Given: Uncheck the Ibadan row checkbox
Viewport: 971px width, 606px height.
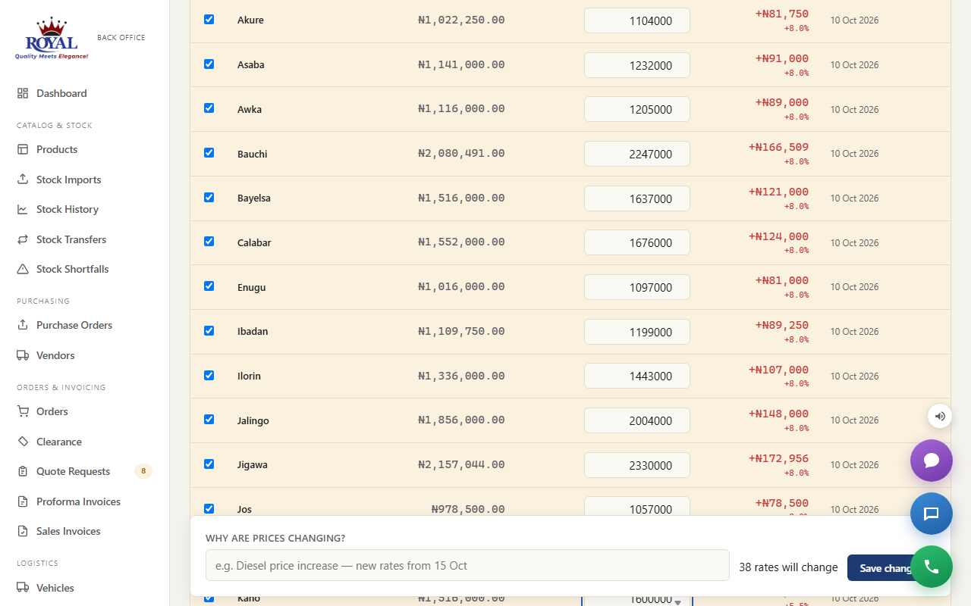Looking at the screenshot, I should coord(209,330).
